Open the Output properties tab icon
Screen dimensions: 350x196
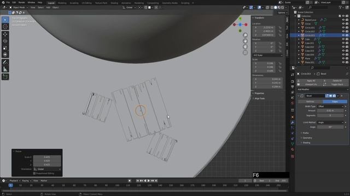coord(293,87)
